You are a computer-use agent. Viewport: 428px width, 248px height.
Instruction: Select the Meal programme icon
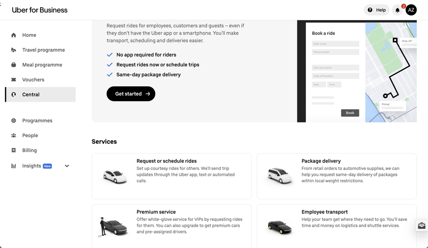click(14, 65)
